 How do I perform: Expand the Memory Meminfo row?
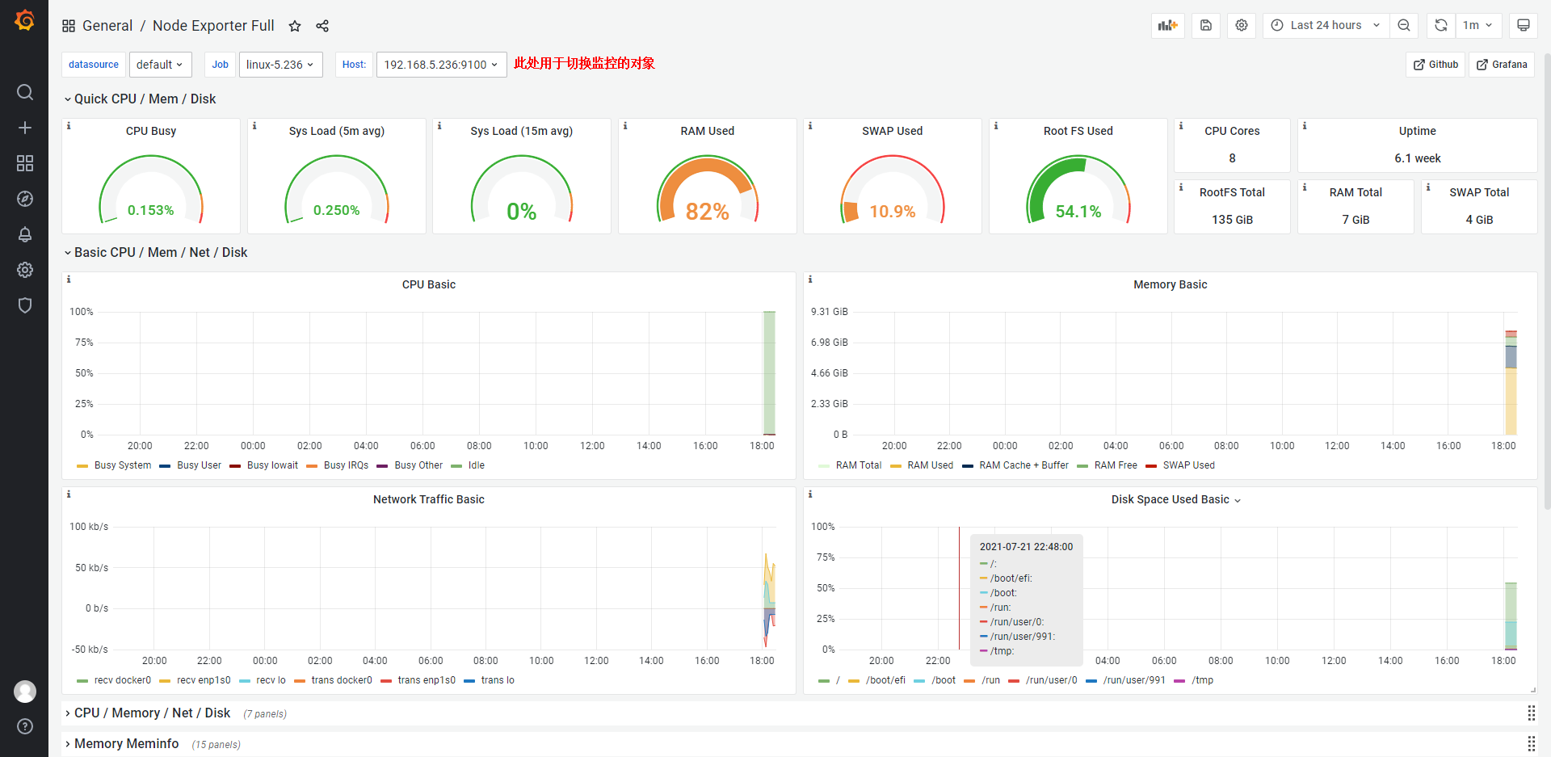tap(122, 743)
